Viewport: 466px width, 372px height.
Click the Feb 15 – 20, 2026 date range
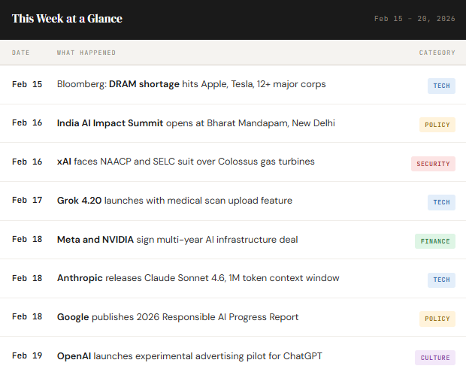pyautogui.click(x=415, y=19)
